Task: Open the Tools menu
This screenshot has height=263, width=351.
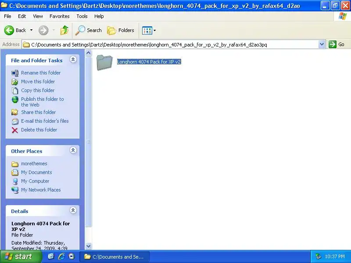Action: click(82, 16)
